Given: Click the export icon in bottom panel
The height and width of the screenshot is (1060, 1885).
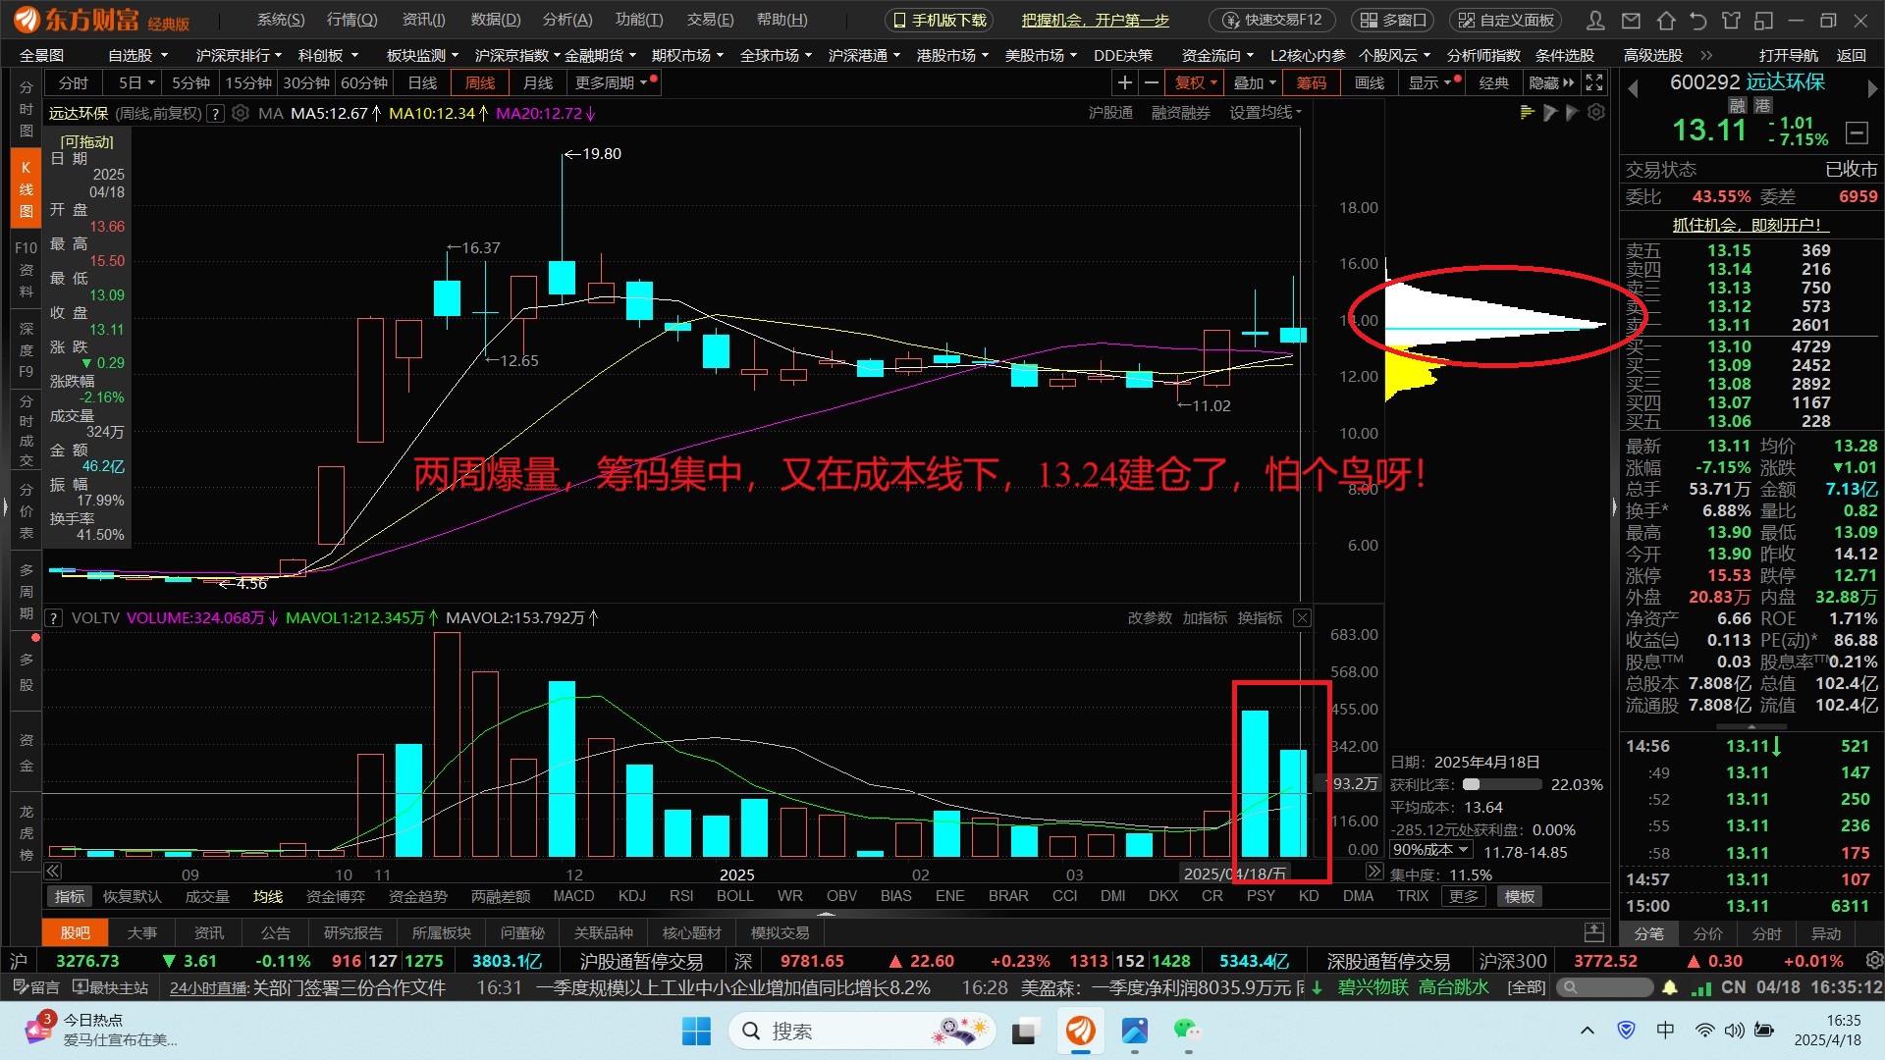Looking at the screenshot, I should tap(1593, 932).
